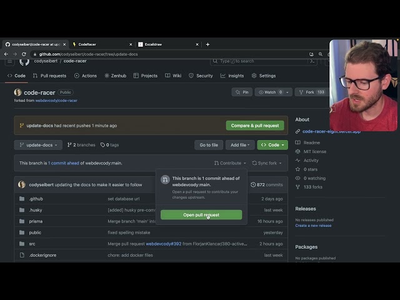Open the 872 commits history link
The image size is (400, 300).
click(x=267, y=185)
